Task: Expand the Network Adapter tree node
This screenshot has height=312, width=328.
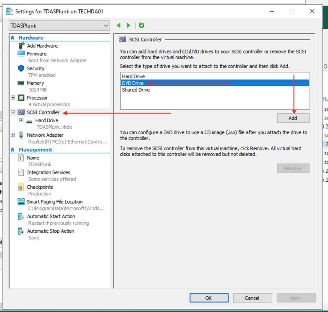Action: (x=13, y=135)
